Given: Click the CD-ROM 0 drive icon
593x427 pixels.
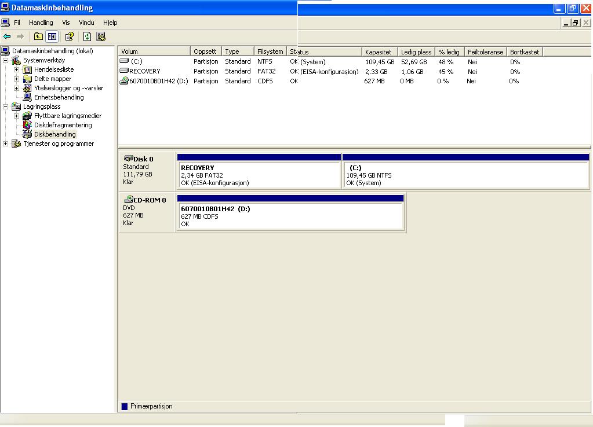Looking at the screenshot, I should 129,199.
